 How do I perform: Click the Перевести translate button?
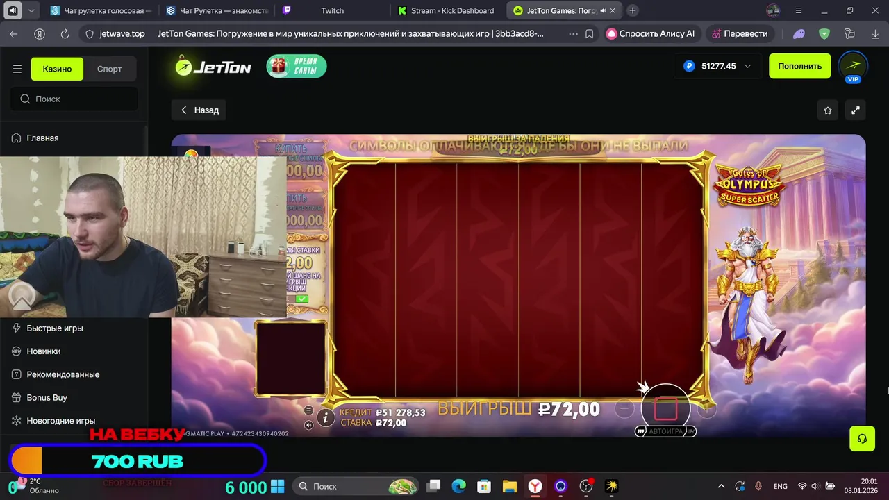tap(740, 33)
